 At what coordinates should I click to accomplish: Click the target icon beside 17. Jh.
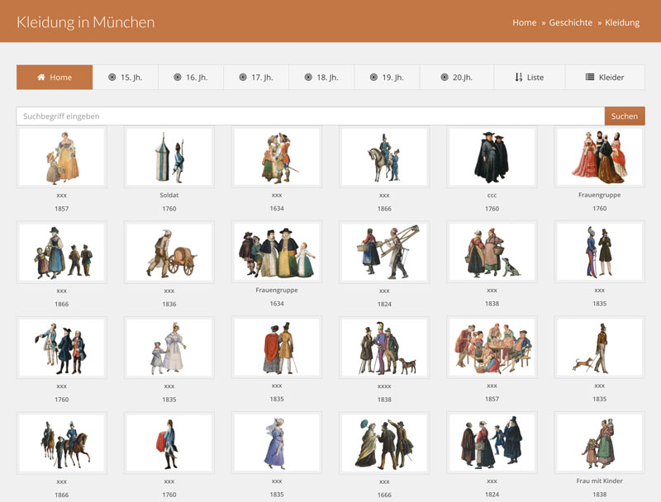point(243,78)
